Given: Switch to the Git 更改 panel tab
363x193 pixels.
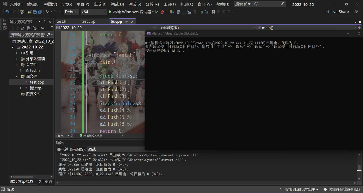Looking at the screenshot, I should (46, 182).
